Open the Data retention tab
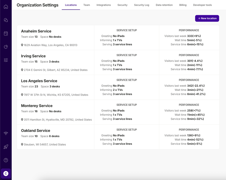 (x=164, y=5)
